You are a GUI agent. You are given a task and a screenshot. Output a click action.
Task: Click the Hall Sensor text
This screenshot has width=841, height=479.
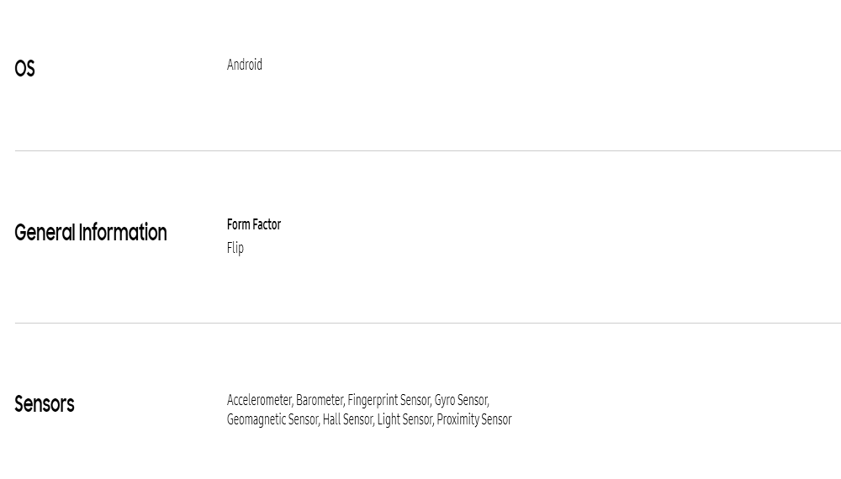point(347,419)
